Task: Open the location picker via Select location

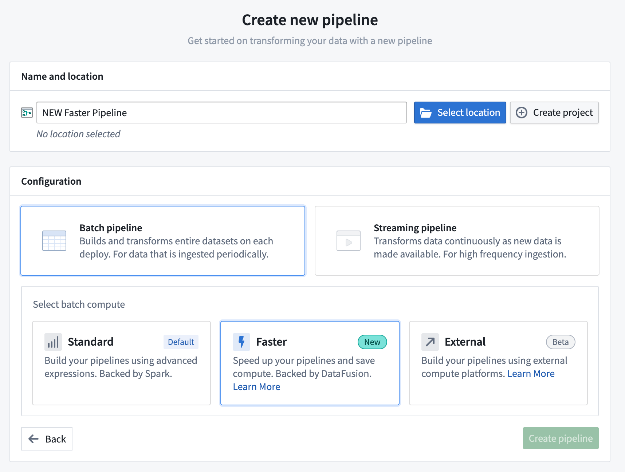Action: pyautogui.click(x=460, y=113)
